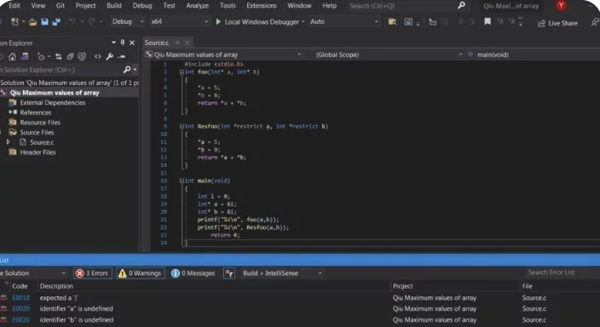The image size is (600, 327).
Task: Click the bookmark icon in the toolbar
Action: click(487, 22)
